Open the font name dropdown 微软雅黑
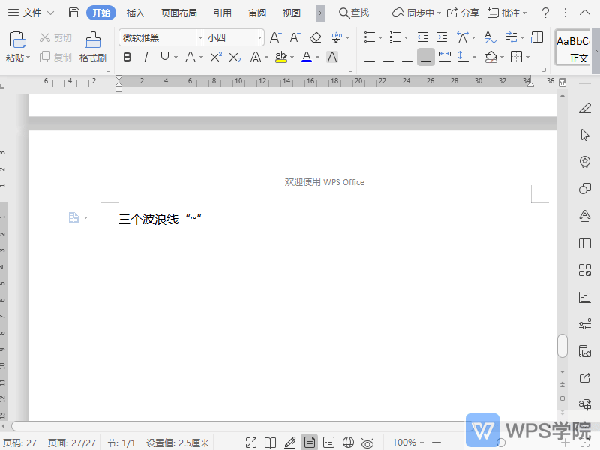 coord(161,37)
